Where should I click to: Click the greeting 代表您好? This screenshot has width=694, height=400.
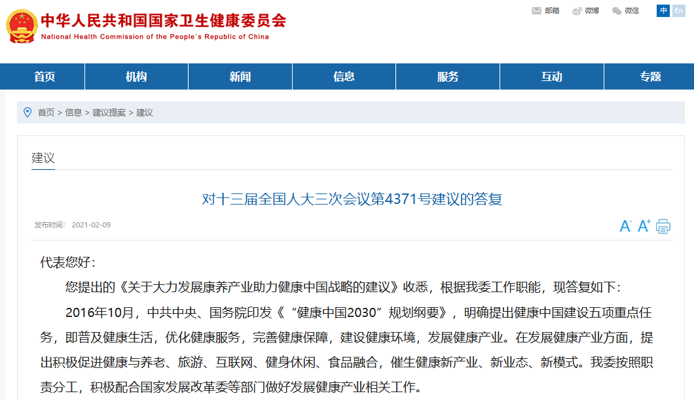point(67,262)
